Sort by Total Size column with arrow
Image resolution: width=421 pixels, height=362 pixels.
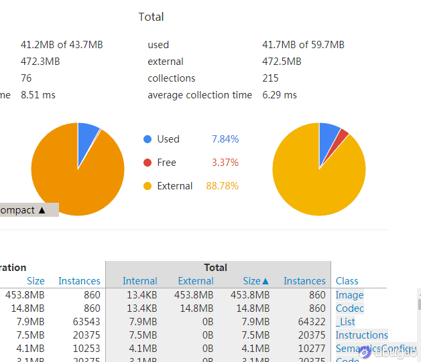click(255, 281)
